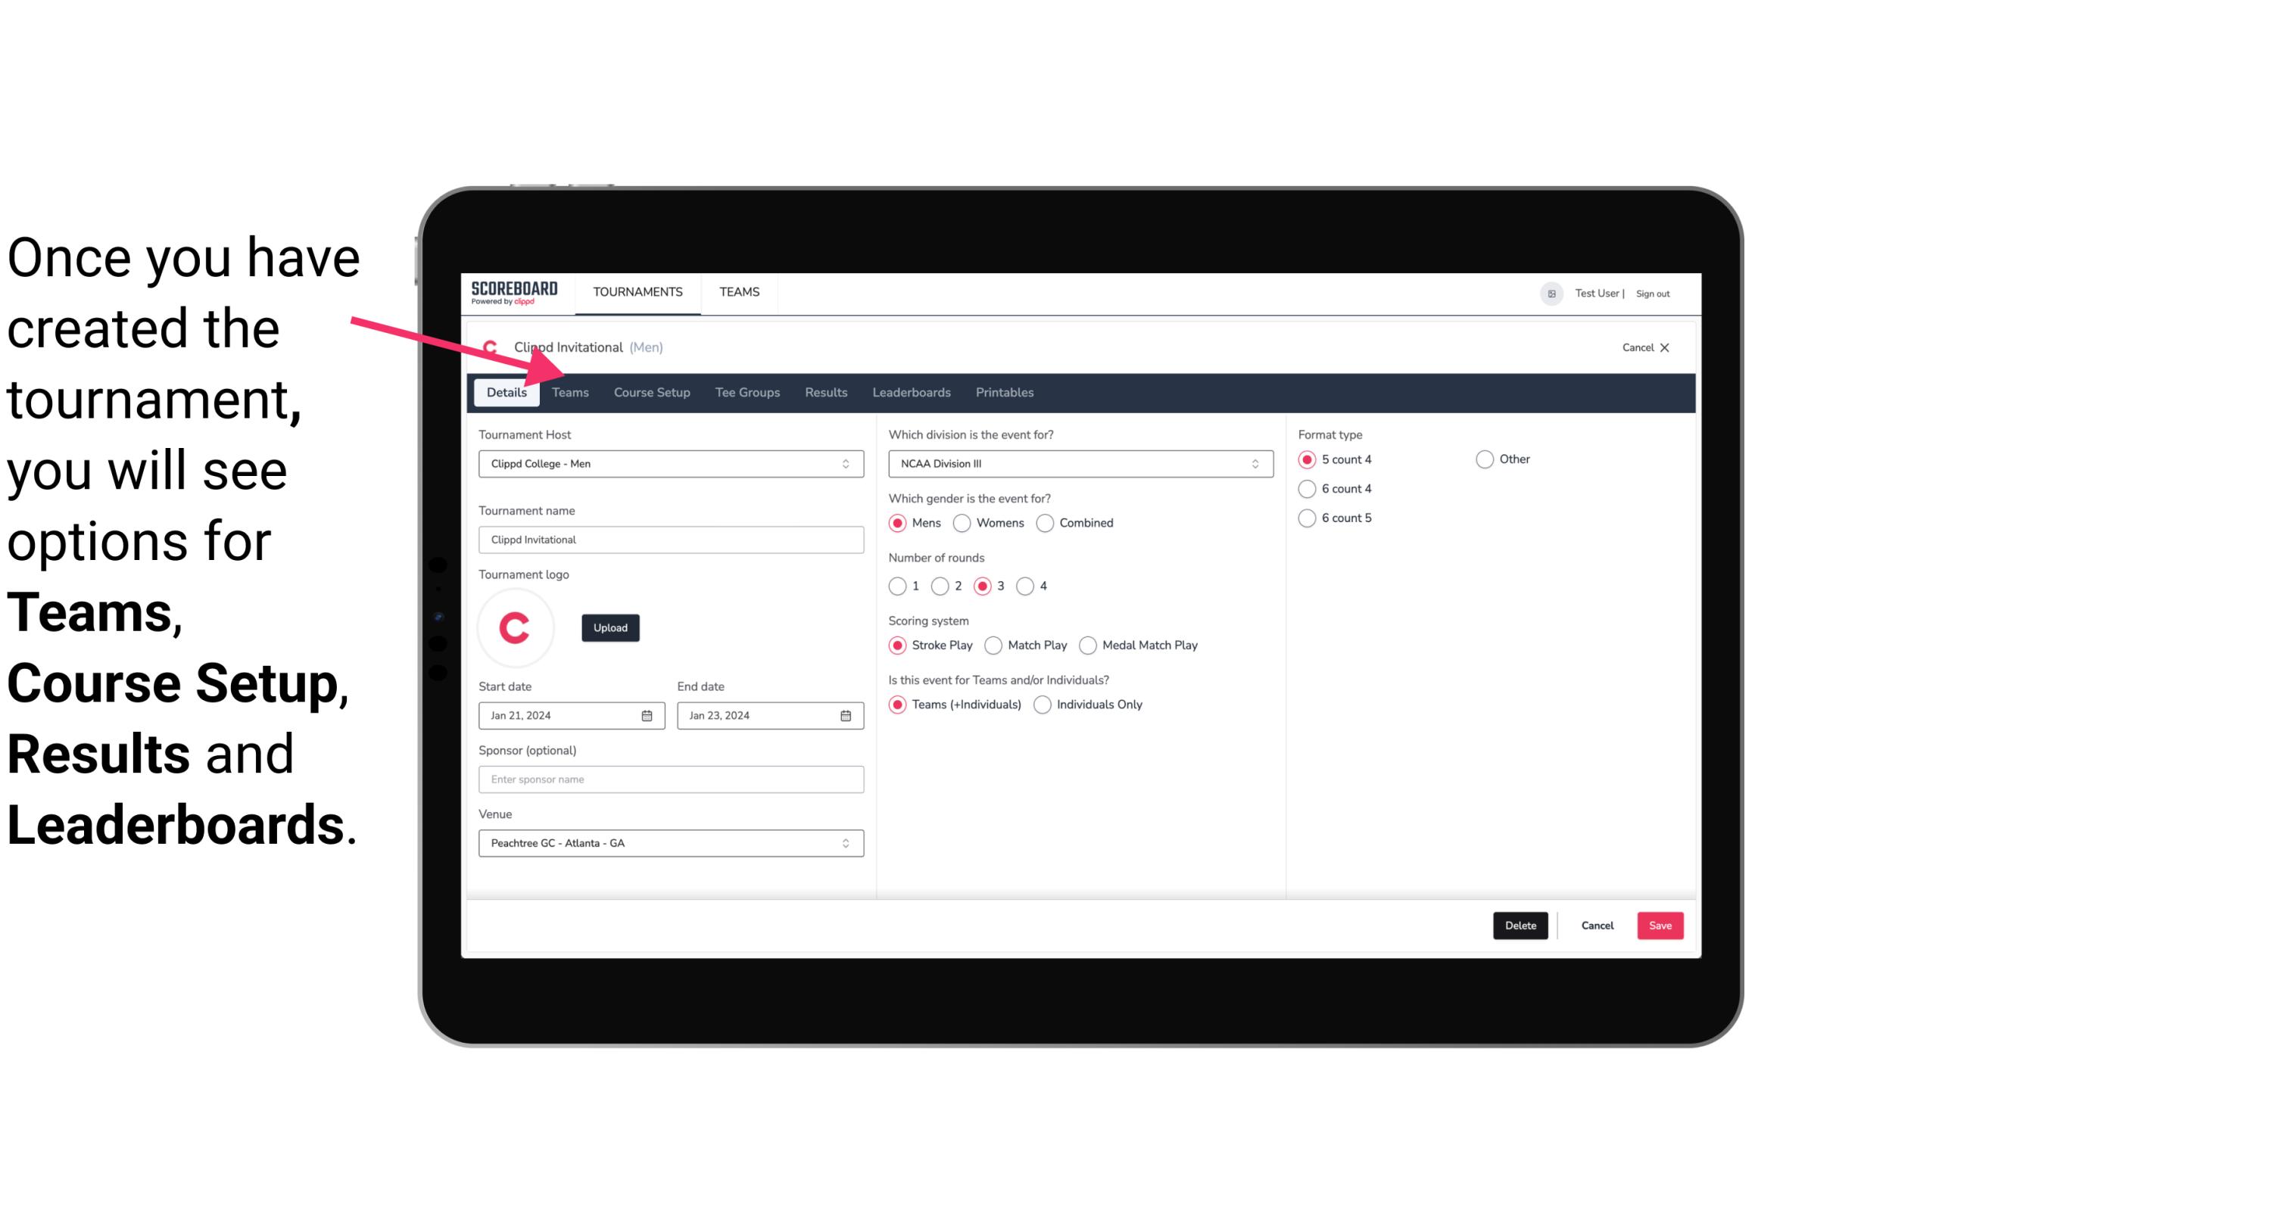Switch to the Course Setup tab

tap(651, 391)
